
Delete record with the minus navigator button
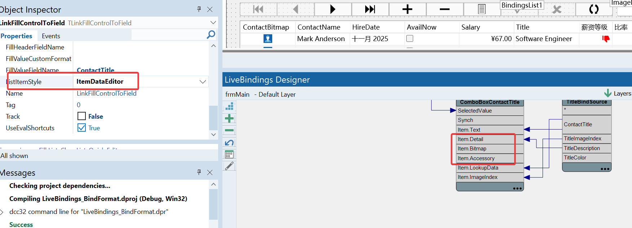pos(445,9)
